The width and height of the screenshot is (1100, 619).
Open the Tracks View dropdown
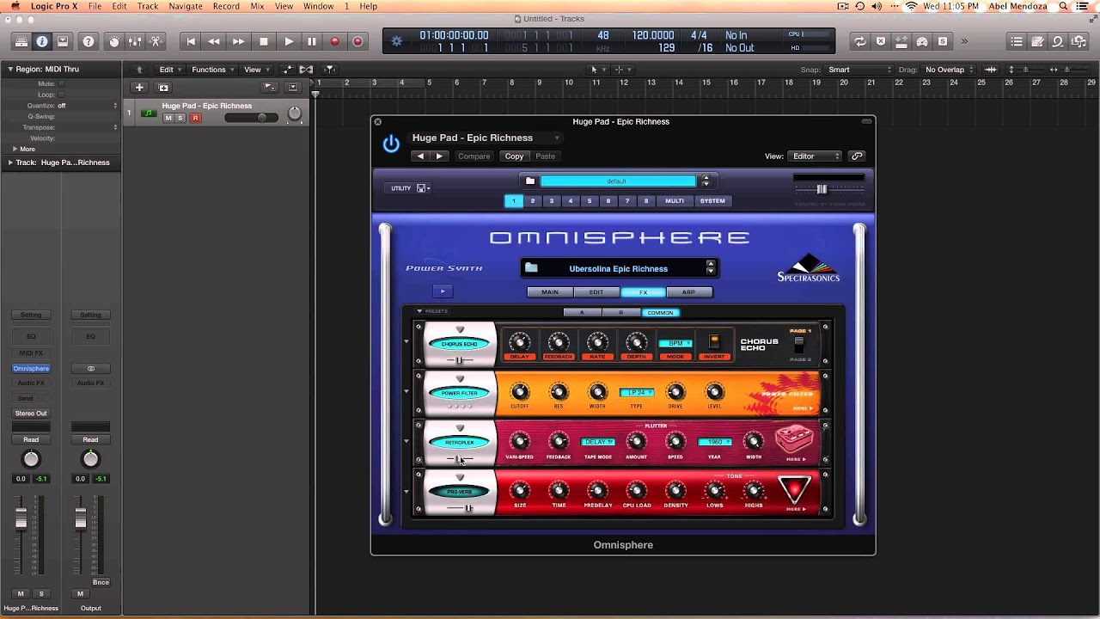(x=256, y=70)
